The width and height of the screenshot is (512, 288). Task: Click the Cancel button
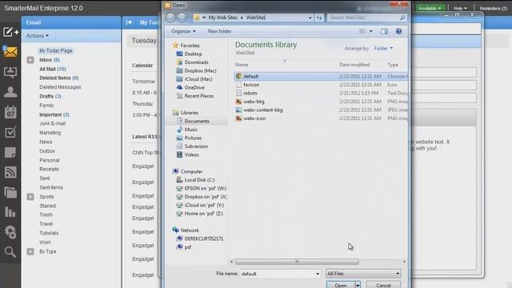(383, 285)
